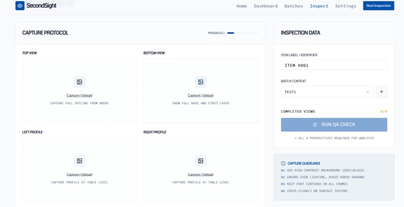404x207 pixels.
Task: Click the Capture Guidelines info icon
Action: (x=283, y=163)
